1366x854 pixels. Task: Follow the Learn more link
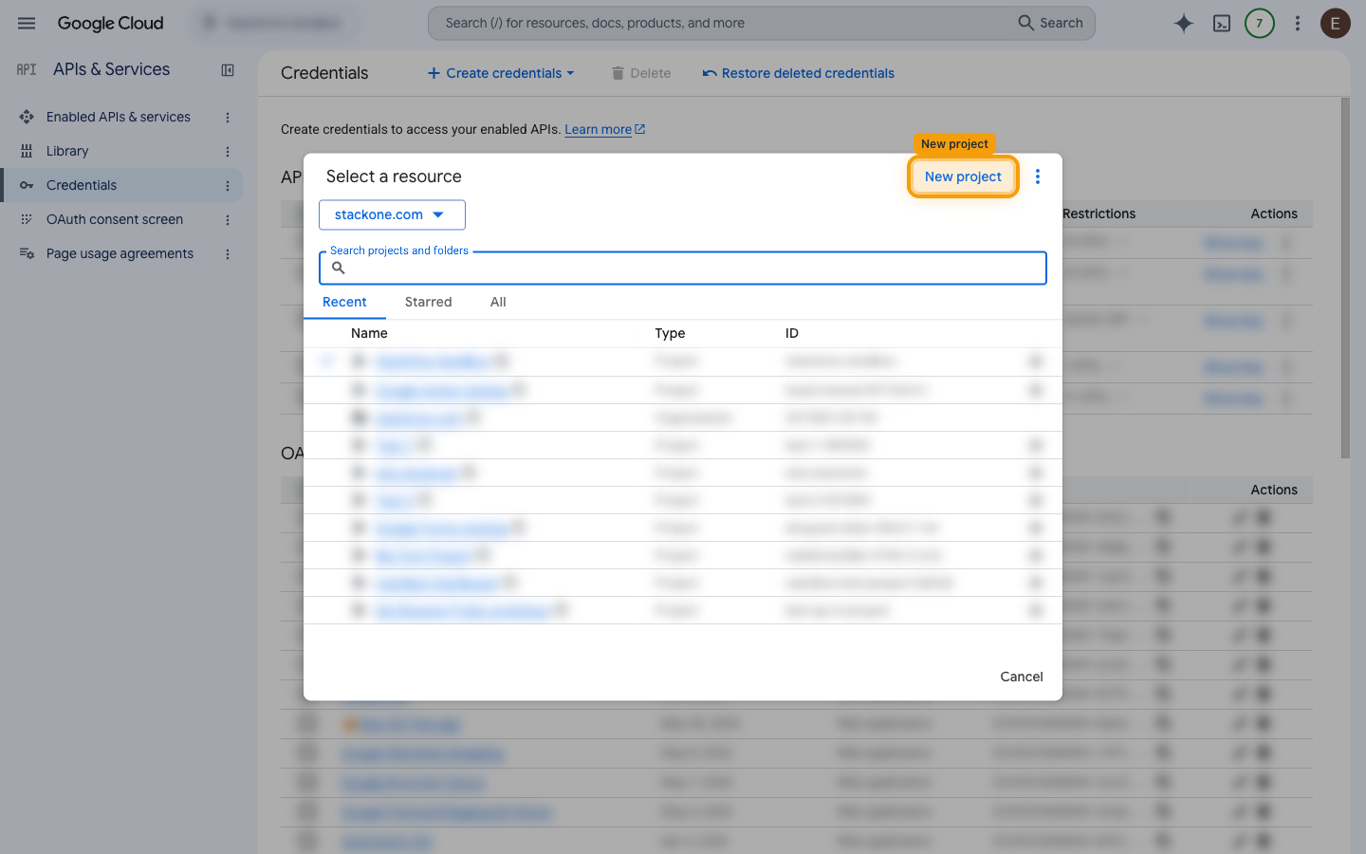point(605,129)
